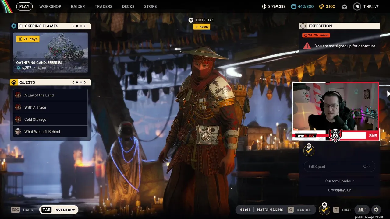Open the RAIDER tab
This screenshot has width=390, height=219.
click(78, 6)
